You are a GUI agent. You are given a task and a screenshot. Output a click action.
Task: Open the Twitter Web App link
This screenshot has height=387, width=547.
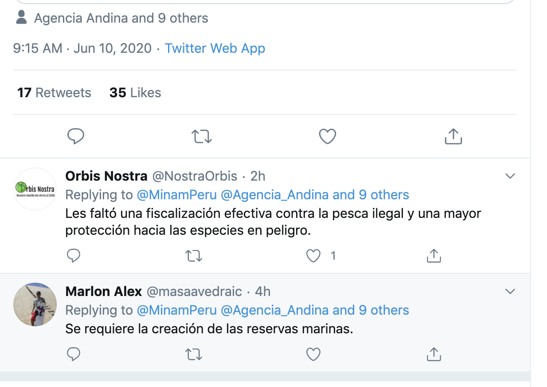(215, 48)
